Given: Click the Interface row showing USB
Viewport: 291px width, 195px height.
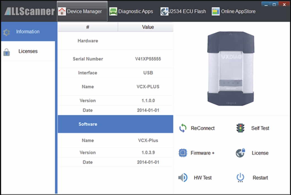Looking at the screenshot, I should pos(148,73).
